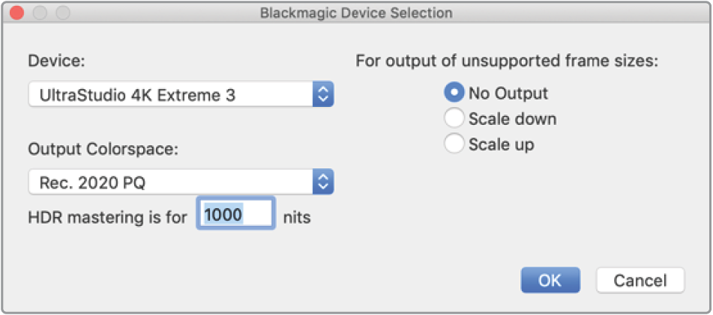713x315 pixels.
Task: Click the "HDR mastering is for" label
Action: [108, 217]
